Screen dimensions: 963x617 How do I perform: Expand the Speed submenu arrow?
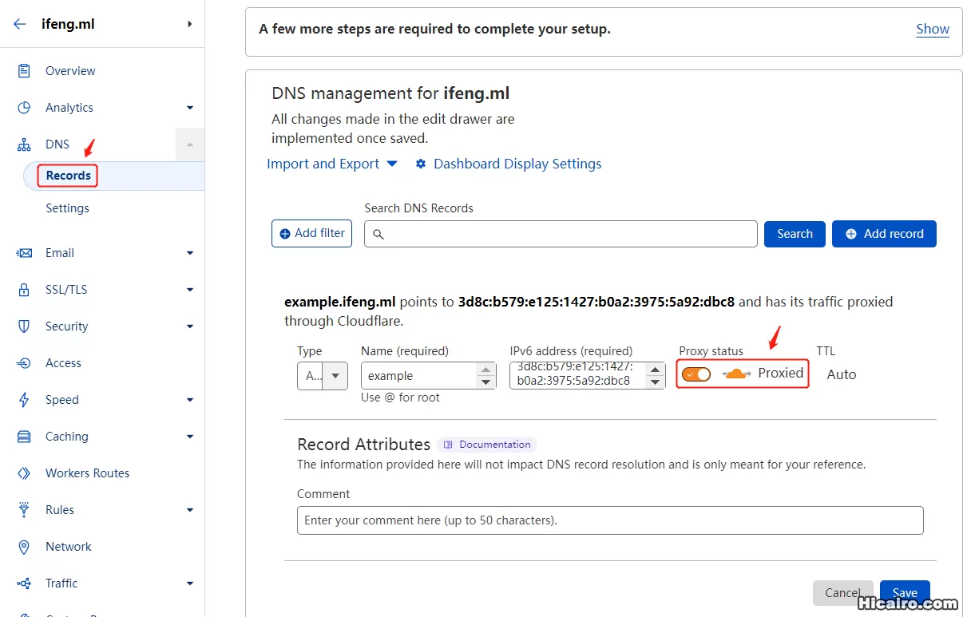click(190, 400)
